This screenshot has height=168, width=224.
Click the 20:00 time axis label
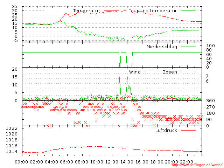click(171, 162)
